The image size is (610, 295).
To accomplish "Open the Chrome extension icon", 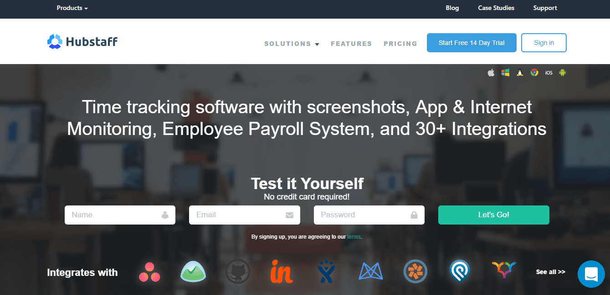I will pyautogui.click(x=534, y=72).
